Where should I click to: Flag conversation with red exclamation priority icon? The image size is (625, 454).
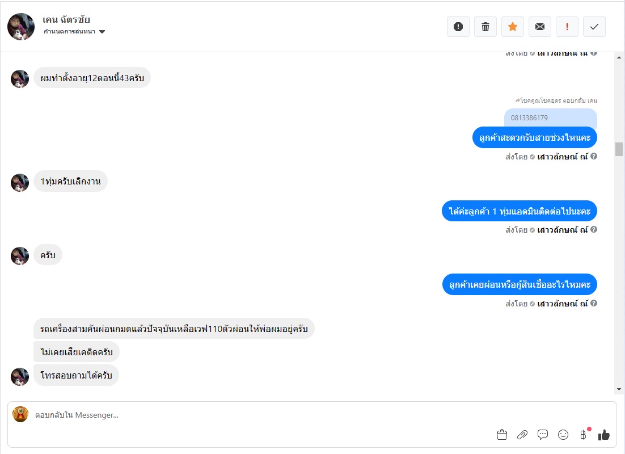(567, 27)
